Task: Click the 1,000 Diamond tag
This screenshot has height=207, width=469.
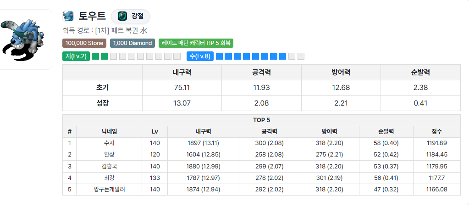Action: click(x=132, y=43)
